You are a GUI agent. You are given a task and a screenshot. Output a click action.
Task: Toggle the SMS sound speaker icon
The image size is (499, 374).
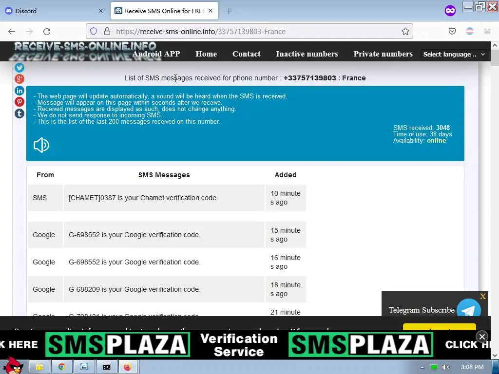point(41,145)
